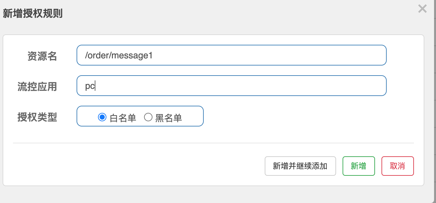The image size is (436, 203).
Task: Click the 流控应用 label
Action: pos(37,87)
